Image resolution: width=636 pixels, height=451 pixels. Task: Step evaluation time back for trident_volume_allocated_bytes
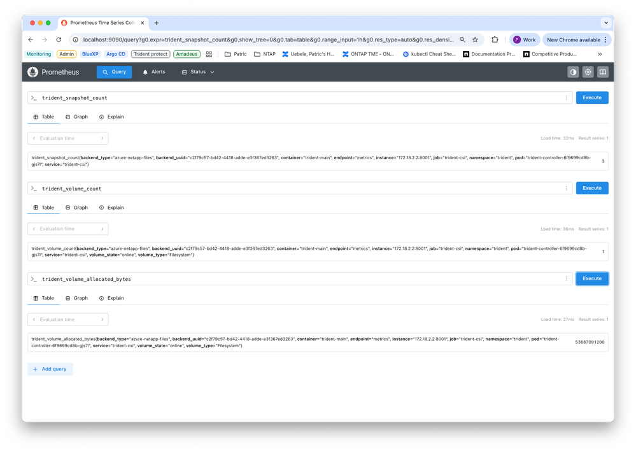34,320
